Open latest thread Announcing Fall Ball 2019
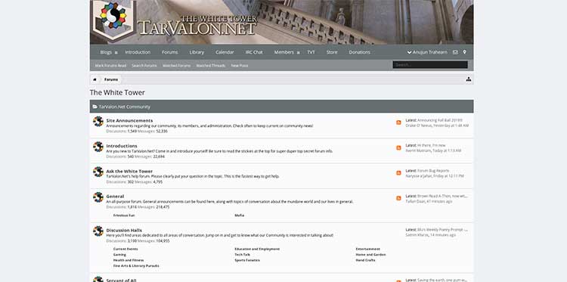567x282 pixels. pos(440,120)
